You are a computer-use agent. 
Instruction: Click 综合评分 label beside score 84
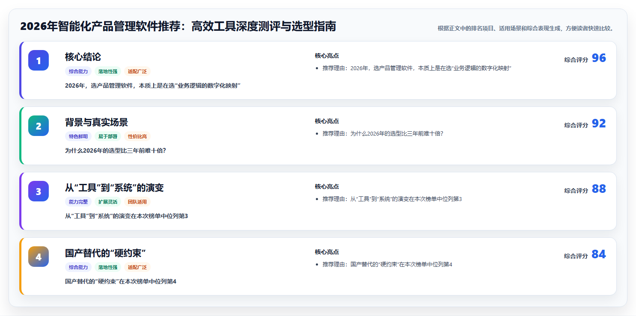[576, 256]
